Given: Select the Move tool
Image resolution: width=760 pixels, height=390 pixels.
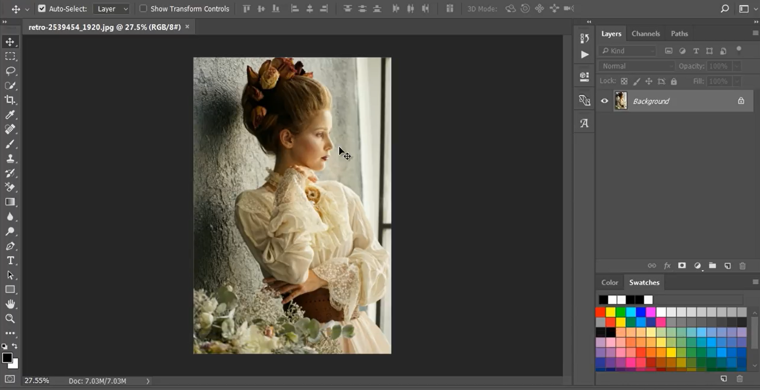Looking at the screenshot, I should click(10, 41).
